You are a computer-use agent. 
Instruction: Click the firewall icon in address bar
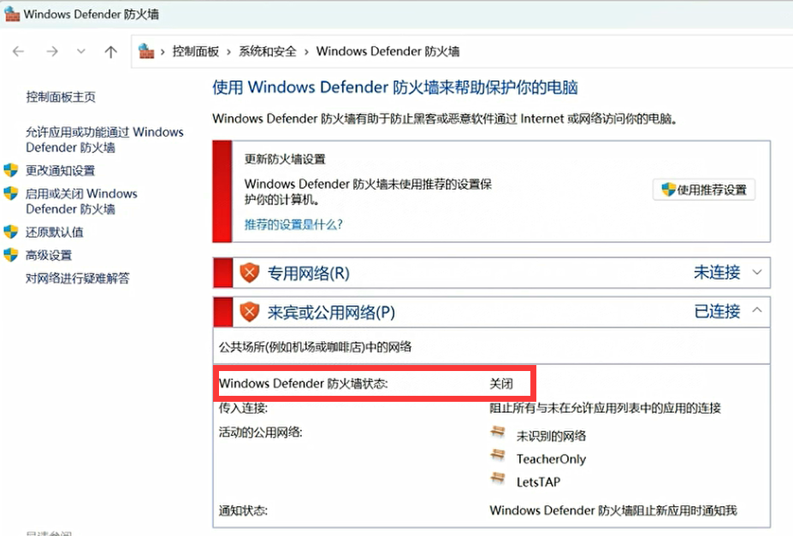pyautogui.click(x=146, y=51)
